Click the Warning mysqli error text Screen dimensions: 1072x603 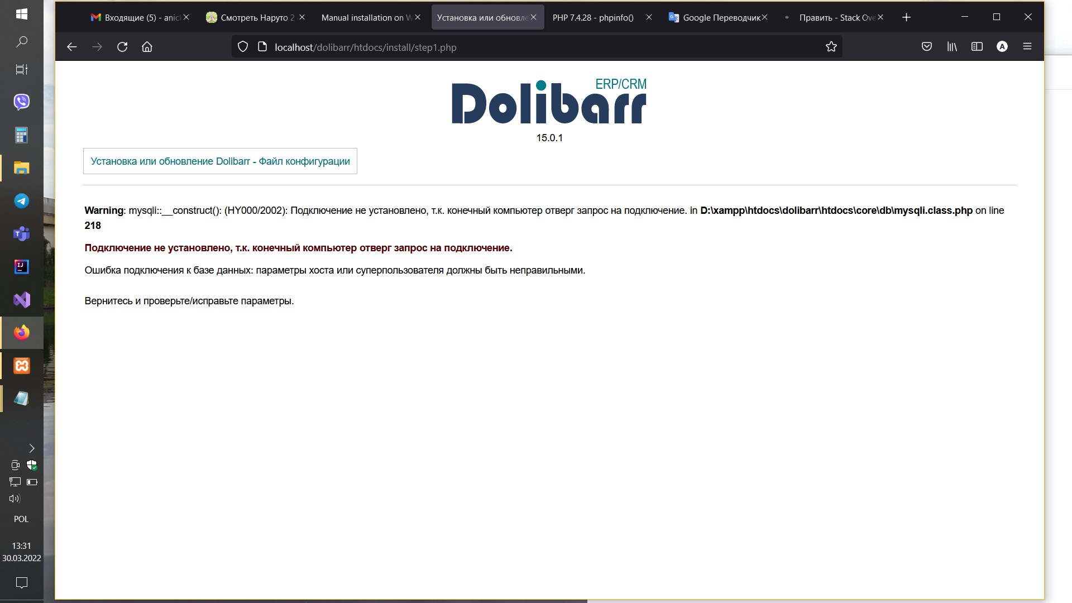(544, 218)
